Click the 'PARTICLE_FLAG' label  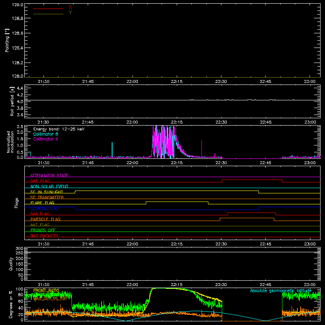[45, 219]
